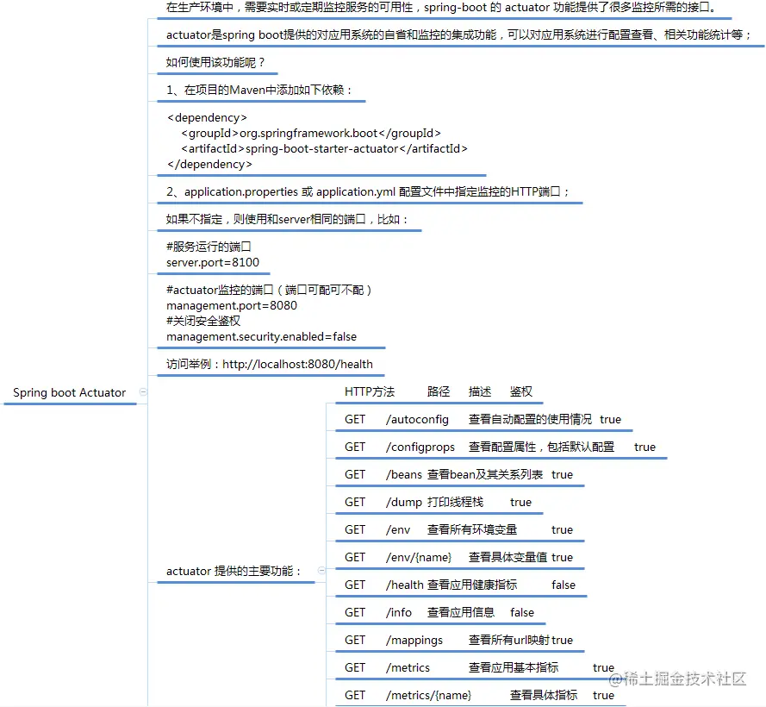This screenshot has height=707, width=766.
Task: Select the 访问举例 localhost:8080/health node
Action: coord(271,363)
